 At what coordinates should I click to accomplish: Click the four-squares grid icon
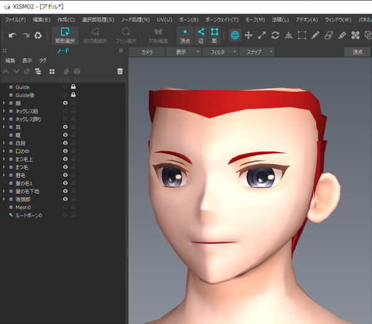(52, 71)
